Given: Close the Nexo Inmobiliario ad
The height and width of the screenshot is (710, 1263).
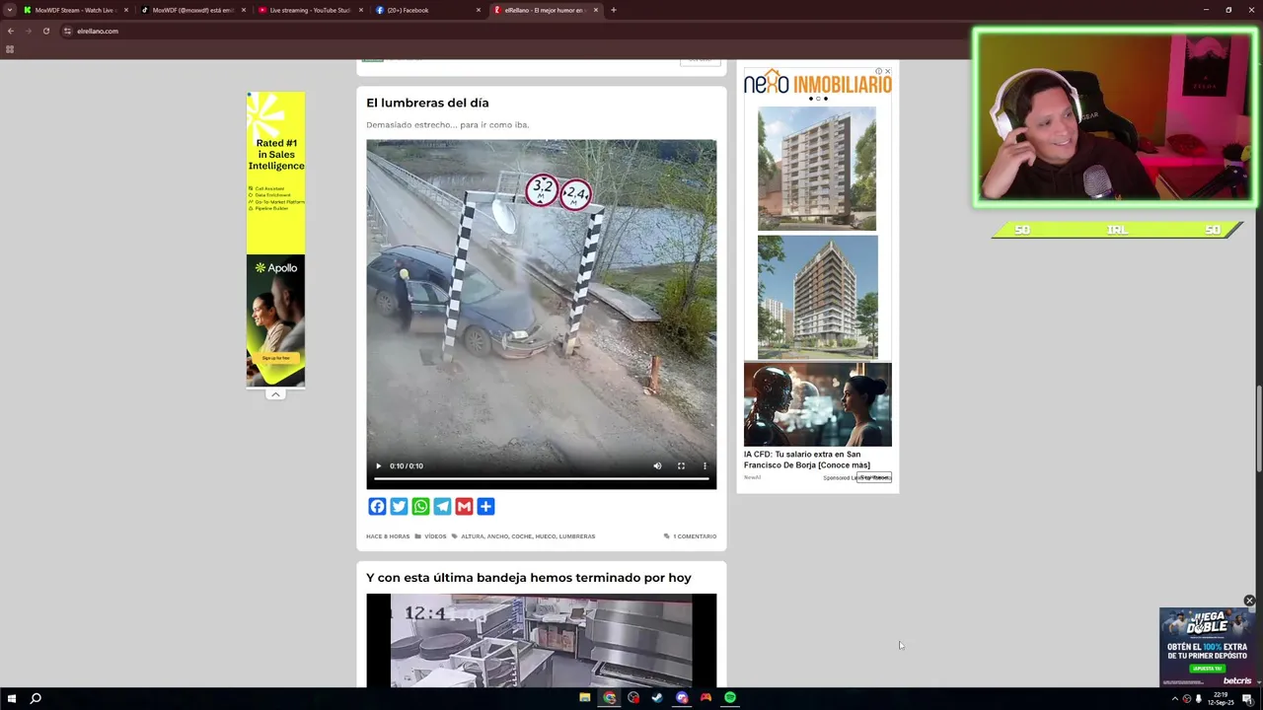Looking at the screenshot, I should [887, 71].
